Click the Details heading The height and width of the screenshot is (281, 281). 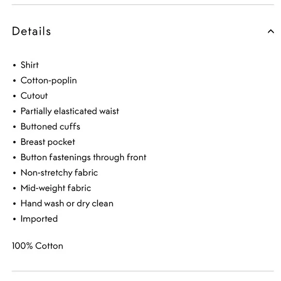pyautogui.click(x=31, y=31)
